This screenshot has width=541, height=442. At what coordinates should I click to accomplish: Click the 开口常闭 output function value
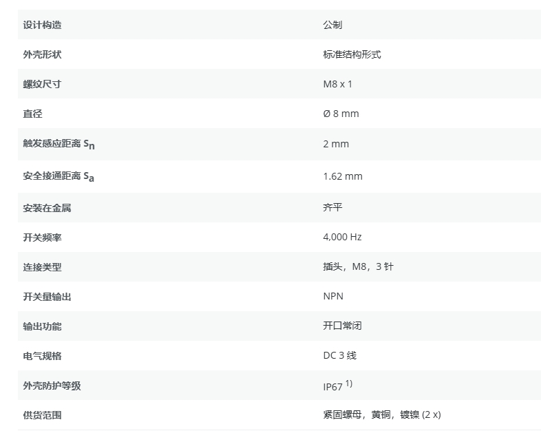(342, 326)
